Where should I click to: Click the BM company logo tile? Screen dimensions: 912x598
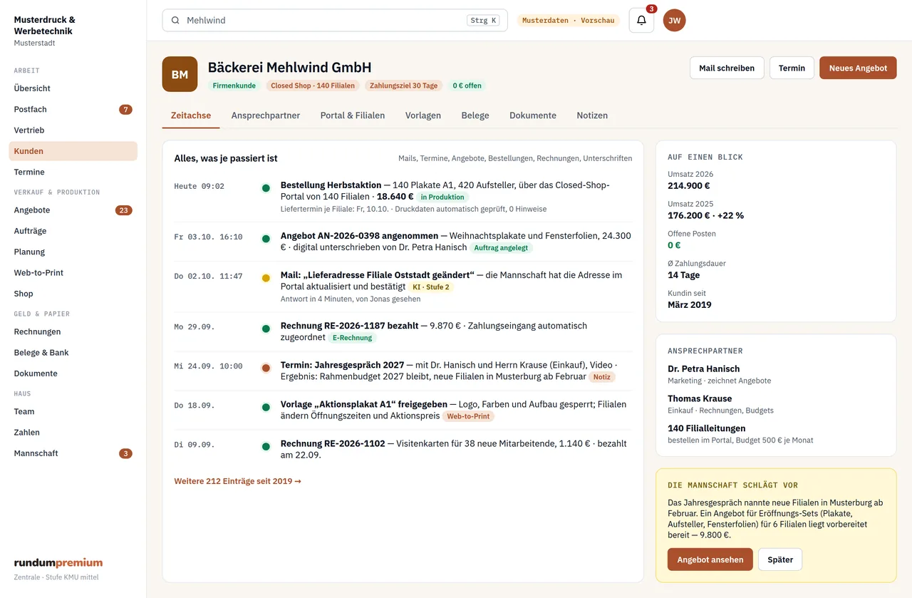pos(180,74)
